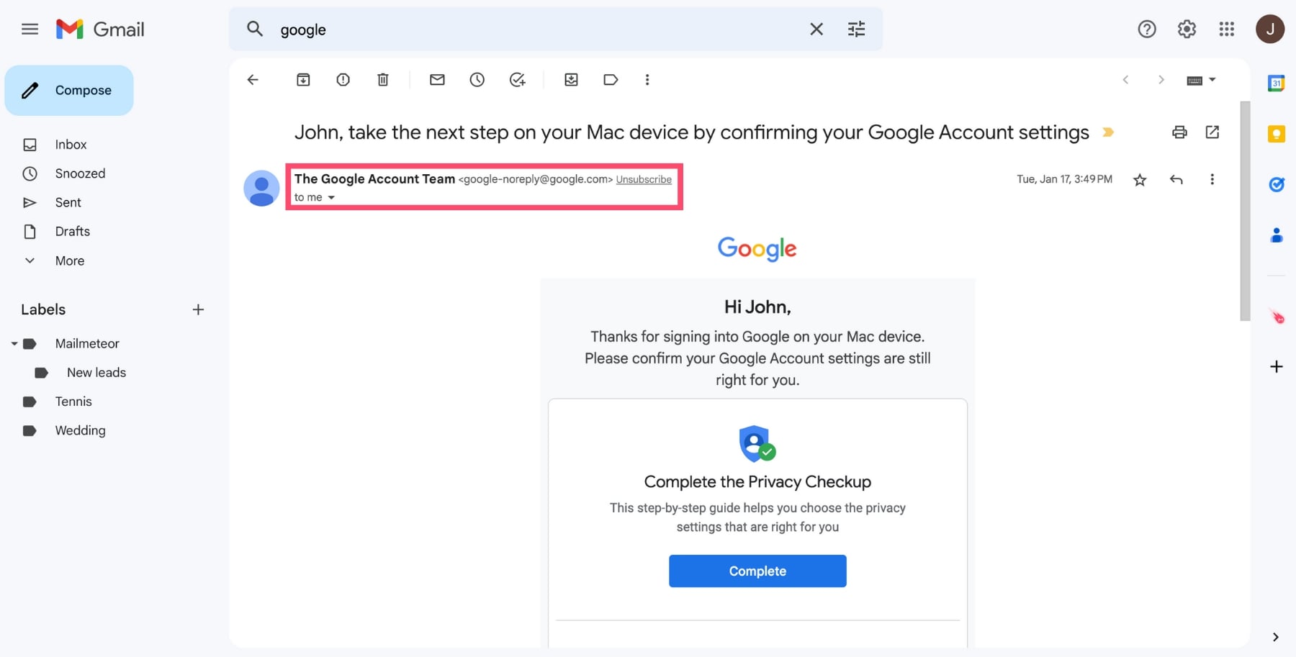Screen dimensions: 1296x657
Task: Move email to Inbox icon
Action: coord(571,80)
